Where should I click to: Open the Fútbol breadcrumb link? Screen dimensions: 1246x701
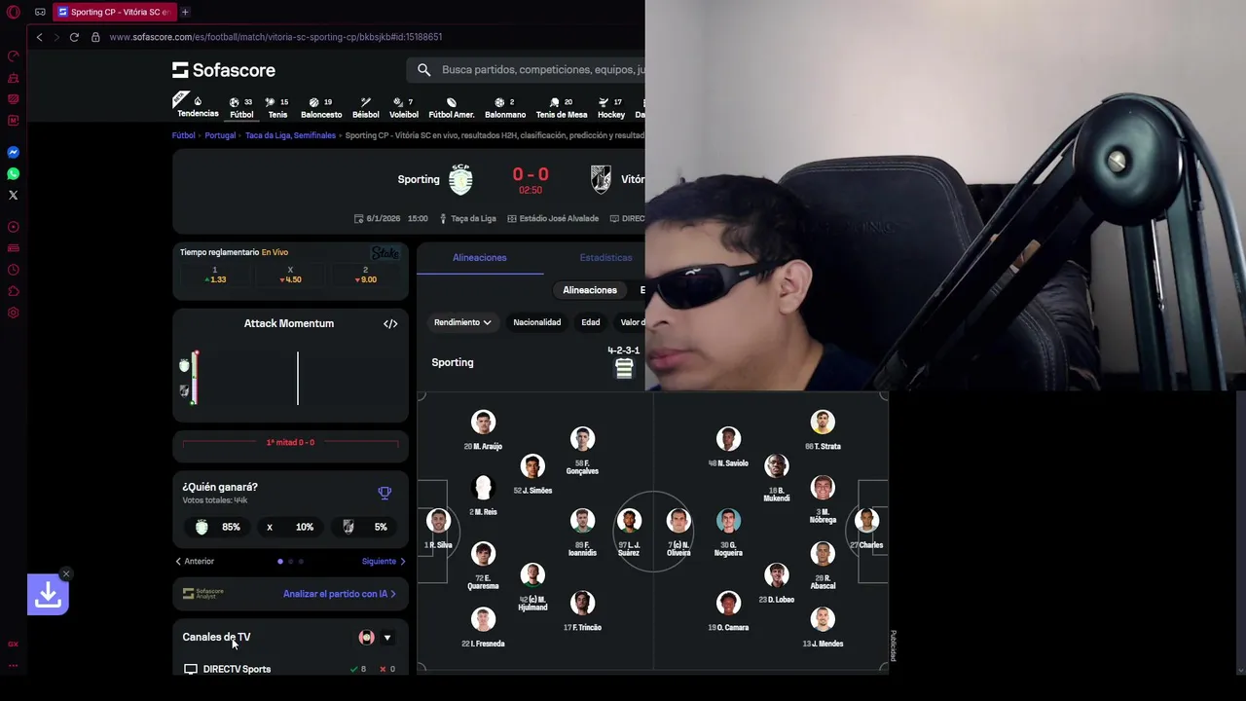184,135
